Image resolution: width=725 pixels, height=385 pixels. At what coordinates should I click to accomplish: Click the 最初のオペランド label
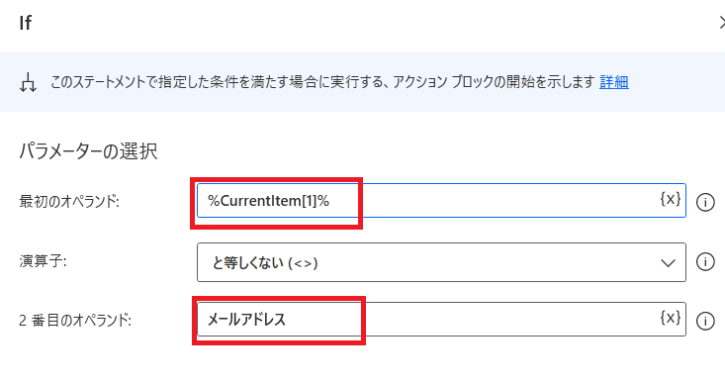click(x=69, y=202)
